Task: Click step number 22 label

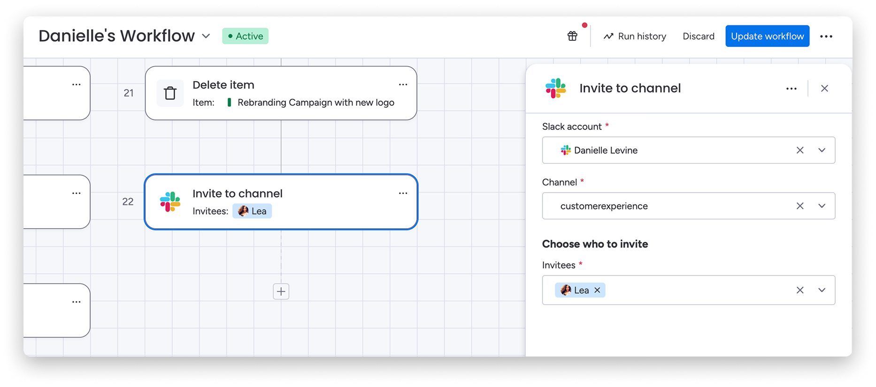Action: pyautogui.click(x=128, y=202)
